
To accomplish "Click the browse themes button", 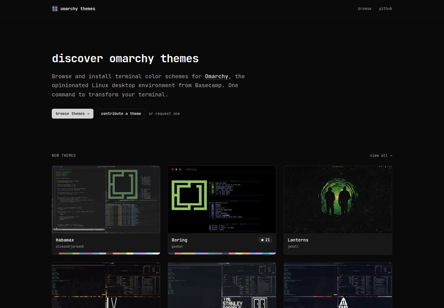I will coord(72,114).
